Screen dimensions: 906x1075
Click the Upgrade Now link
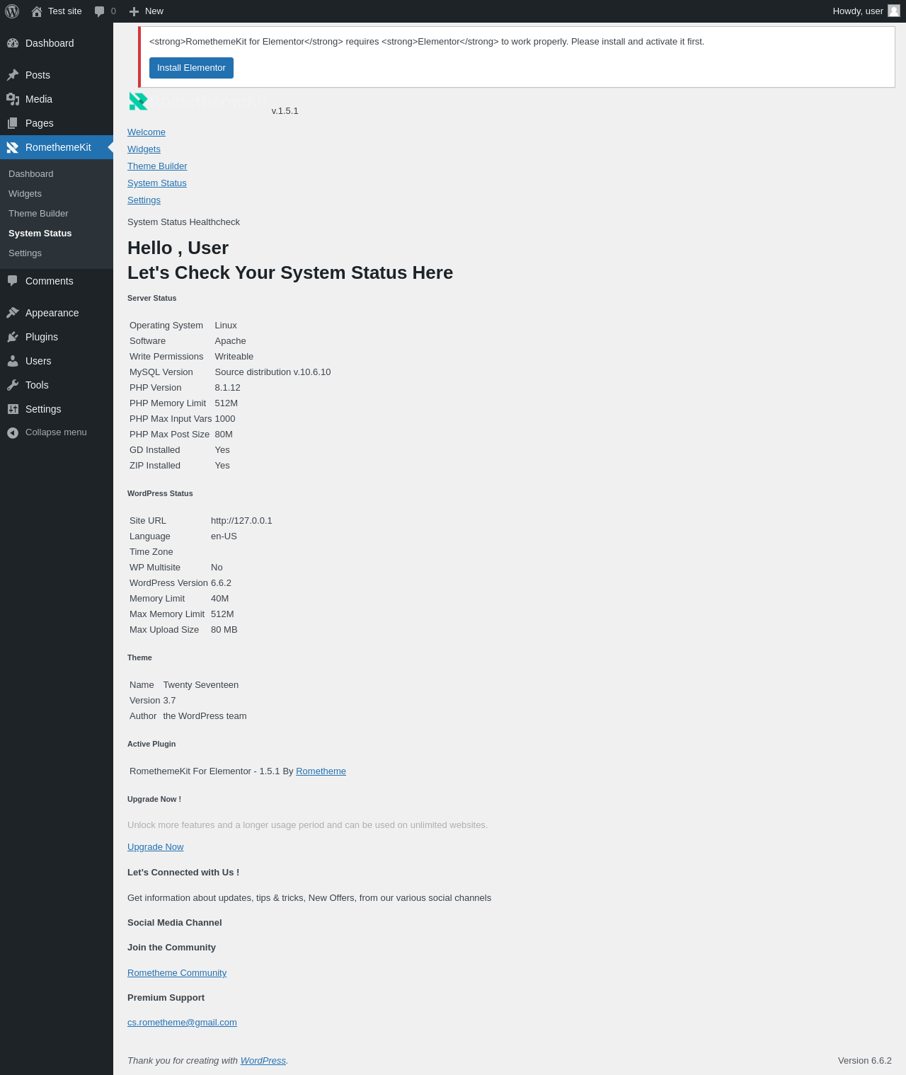(x=155, y=847)
